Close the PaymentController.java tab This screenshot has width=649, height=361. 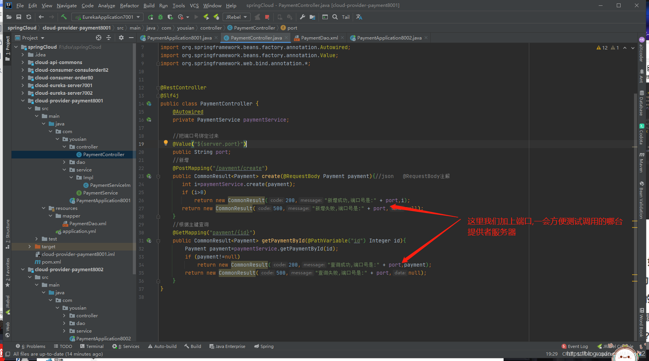286,38
